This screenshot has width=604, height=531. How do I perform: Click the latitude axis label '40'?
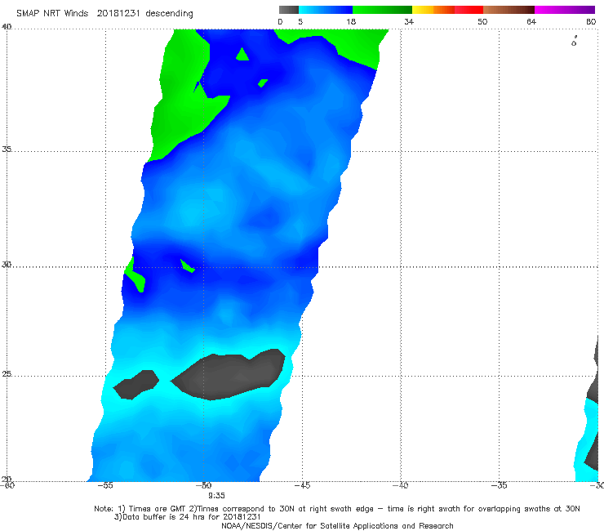(7, 27)
